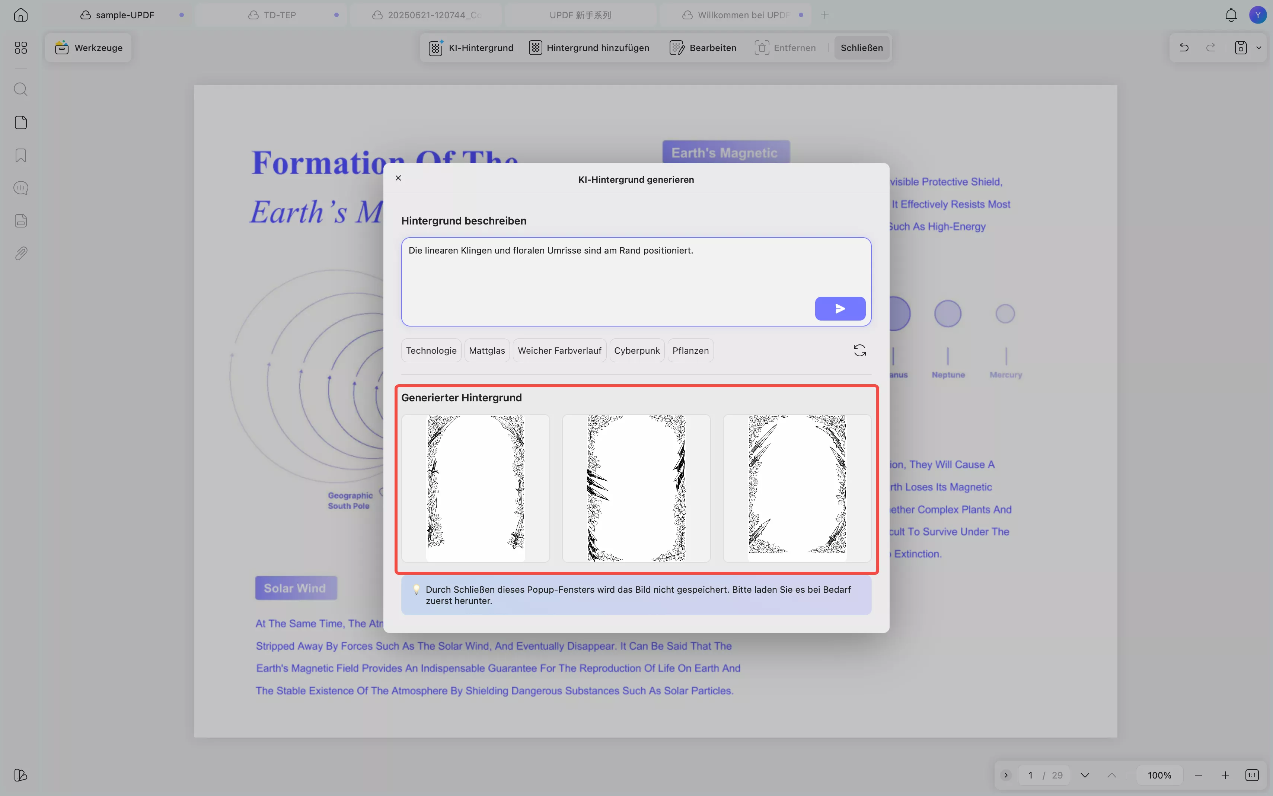Image resolution: width=1273 pixels, height=796 pixels.
Task: Switch to the Willkommen bei UPDF tab
Action: pos(743,15)
